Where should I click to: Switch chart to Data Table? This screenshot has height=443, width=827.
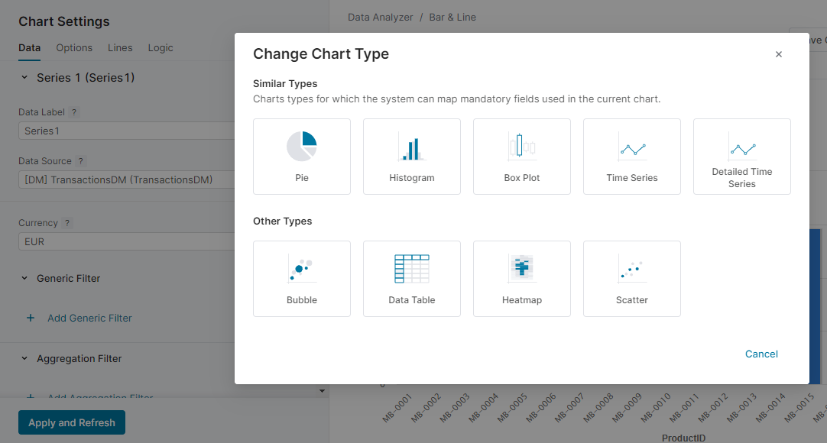(412, 278)
